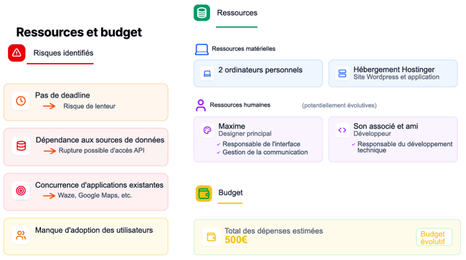The height and width of the screenshot is (260, 466).
Task: Click the palette icon in Maxime card
Action: pos(207,130)
